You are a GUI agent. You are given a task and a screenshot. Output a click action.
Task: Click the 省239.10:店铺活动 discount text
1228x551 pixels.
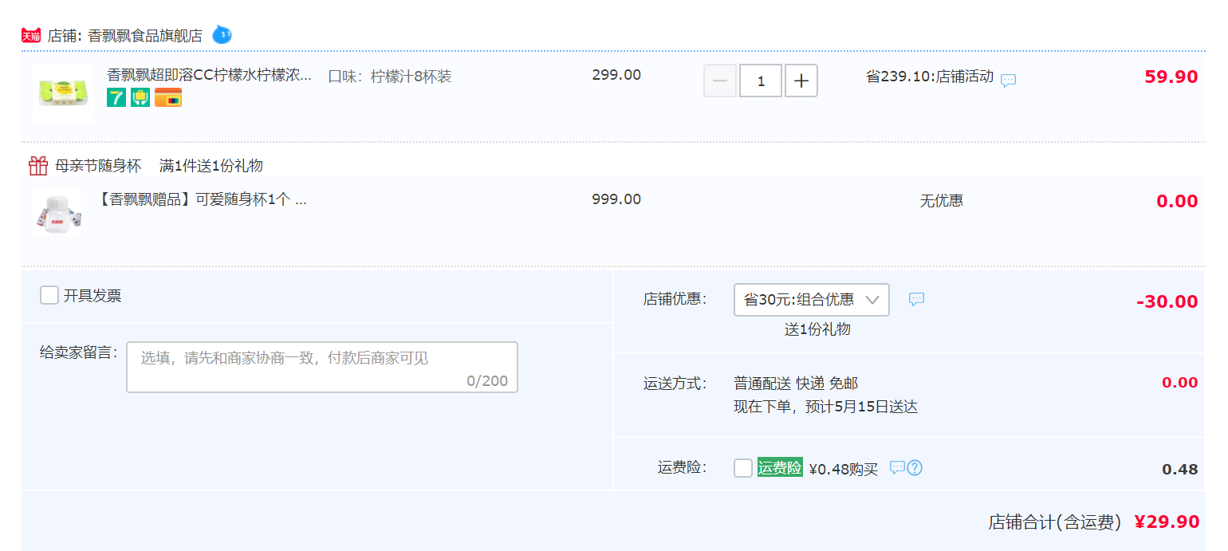click(x=930, y=77)
